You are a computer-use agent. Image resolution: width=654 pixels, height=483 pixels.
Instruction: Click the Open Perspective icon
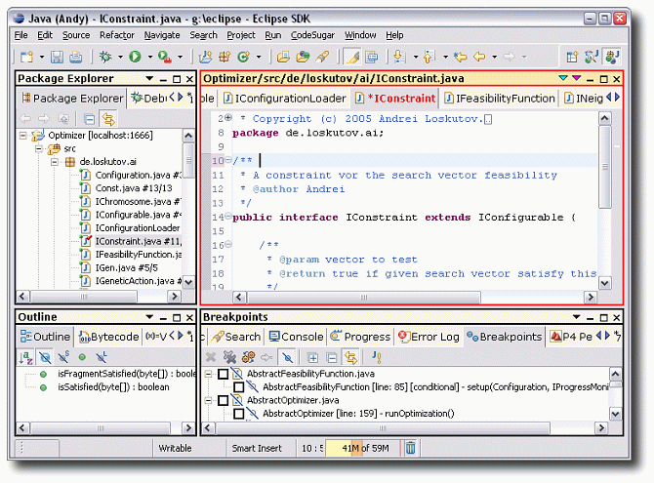click(572, 57)
